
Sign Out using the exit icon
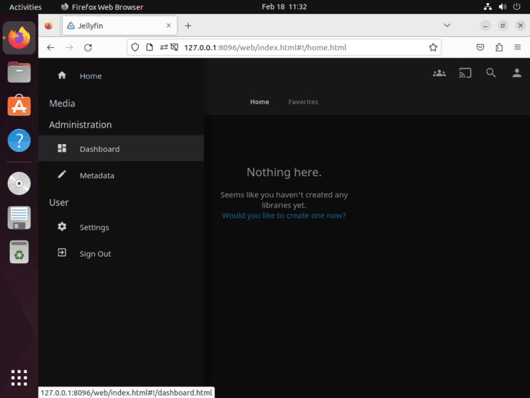(62, 253)
